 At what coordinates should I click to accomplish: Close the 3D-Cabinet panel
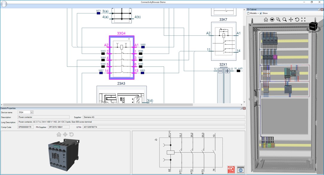point(322,10)
